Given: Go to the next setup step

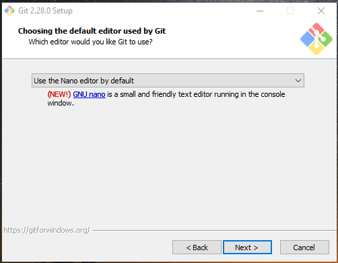Looking at the screenshot, I should (x=247, y=248).
